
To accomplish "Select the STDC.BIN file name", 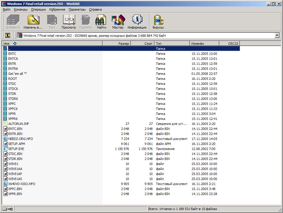I will (x=15, y=154).
